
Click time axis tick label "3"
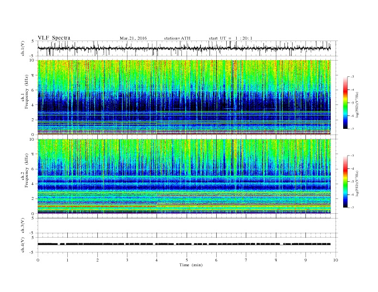coord(127,260)
